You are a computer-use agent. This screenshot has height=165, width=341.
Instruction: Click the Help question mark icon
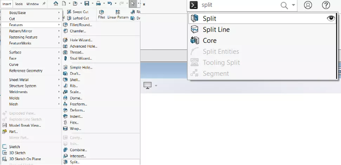tap(326, 5)
